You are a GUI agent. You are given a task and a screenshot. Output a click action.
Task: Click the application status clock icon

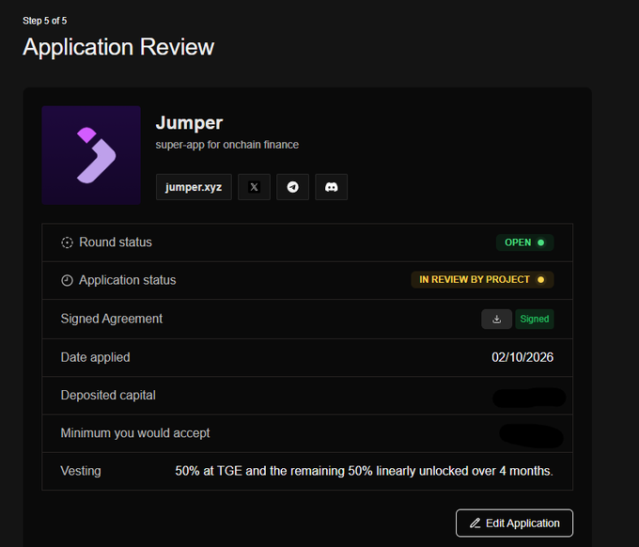67,280
